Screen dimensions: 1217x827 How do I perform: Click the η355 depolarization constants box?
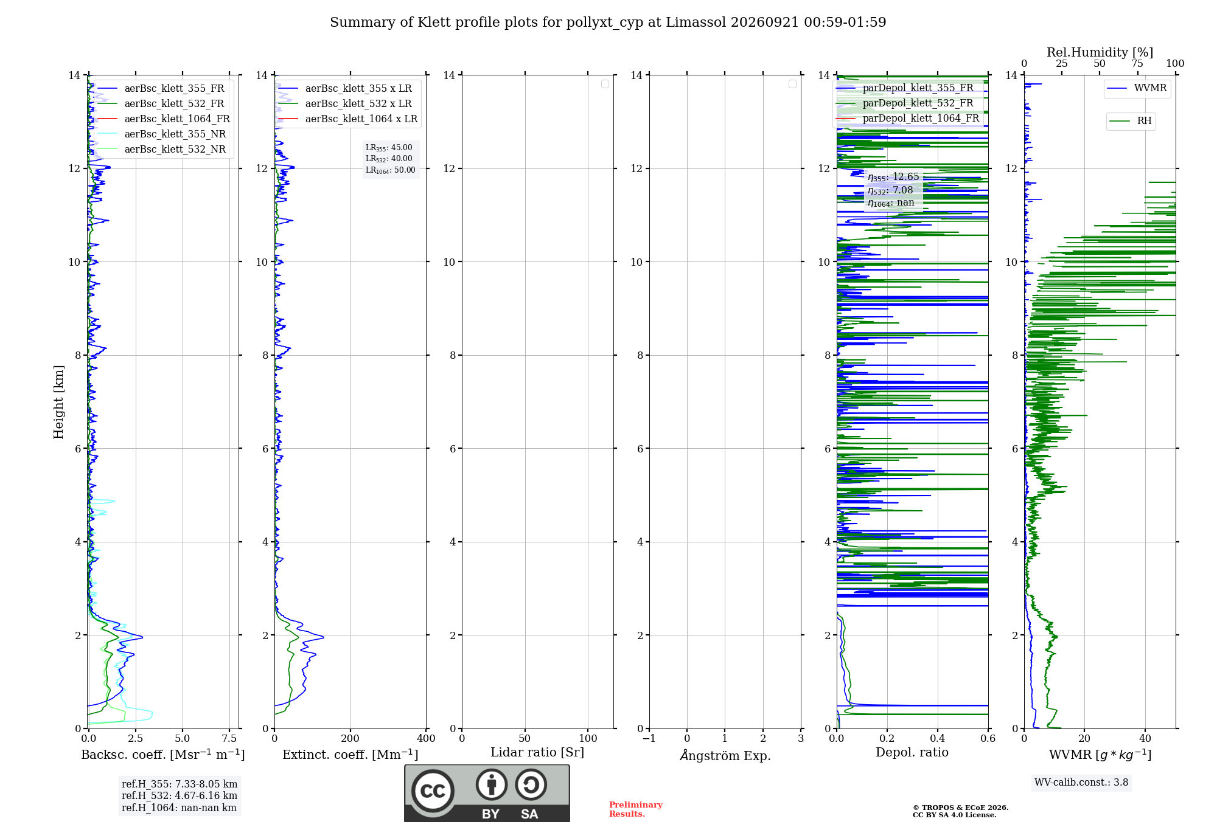point(893,190)
